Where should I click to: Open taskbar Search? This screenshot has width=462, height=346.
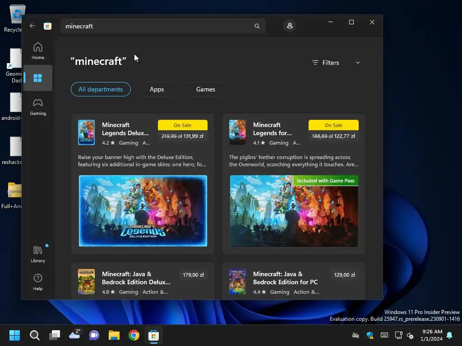coord(34,335)
